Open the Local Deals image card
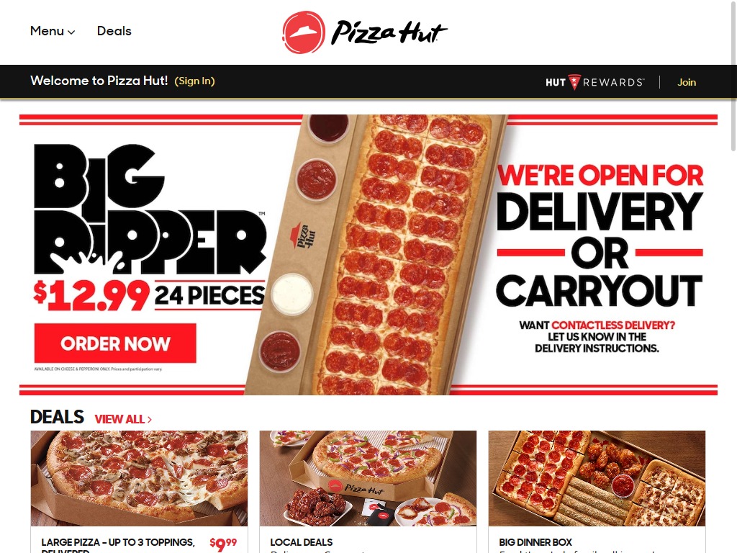 pyautogui.click(x=368, y=478)
